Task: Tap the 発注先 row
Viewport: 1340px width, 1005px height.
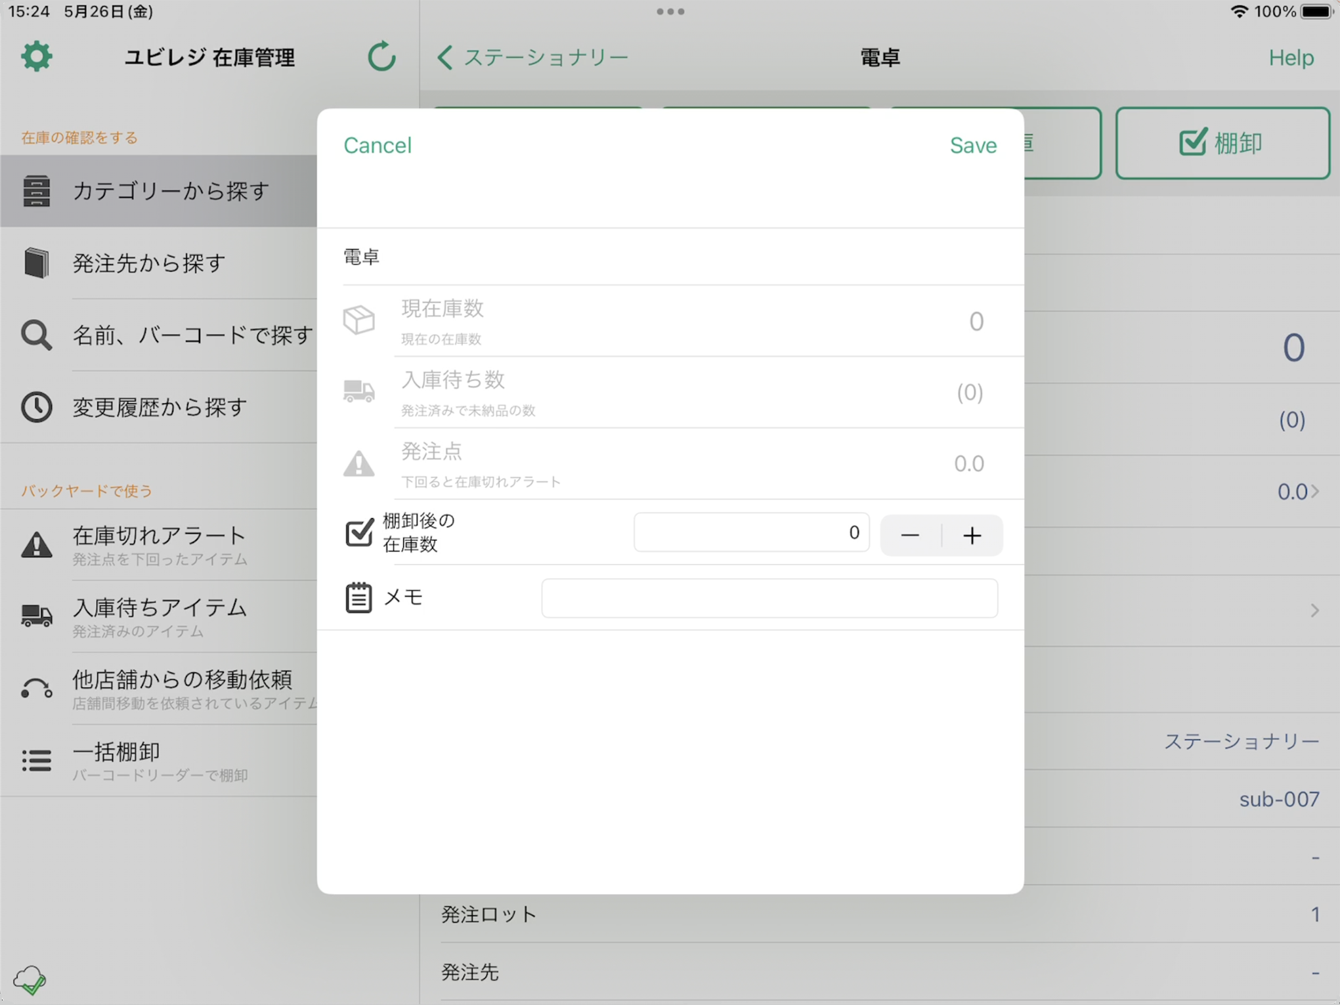Action: 880,972
